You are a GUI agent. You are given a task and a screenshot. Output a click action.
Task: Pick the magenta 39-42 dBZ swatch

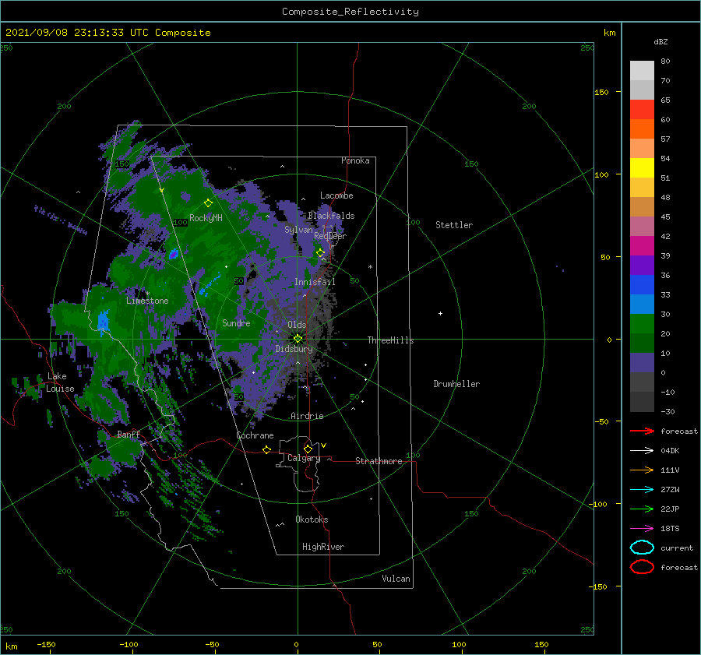click(642, 246)
